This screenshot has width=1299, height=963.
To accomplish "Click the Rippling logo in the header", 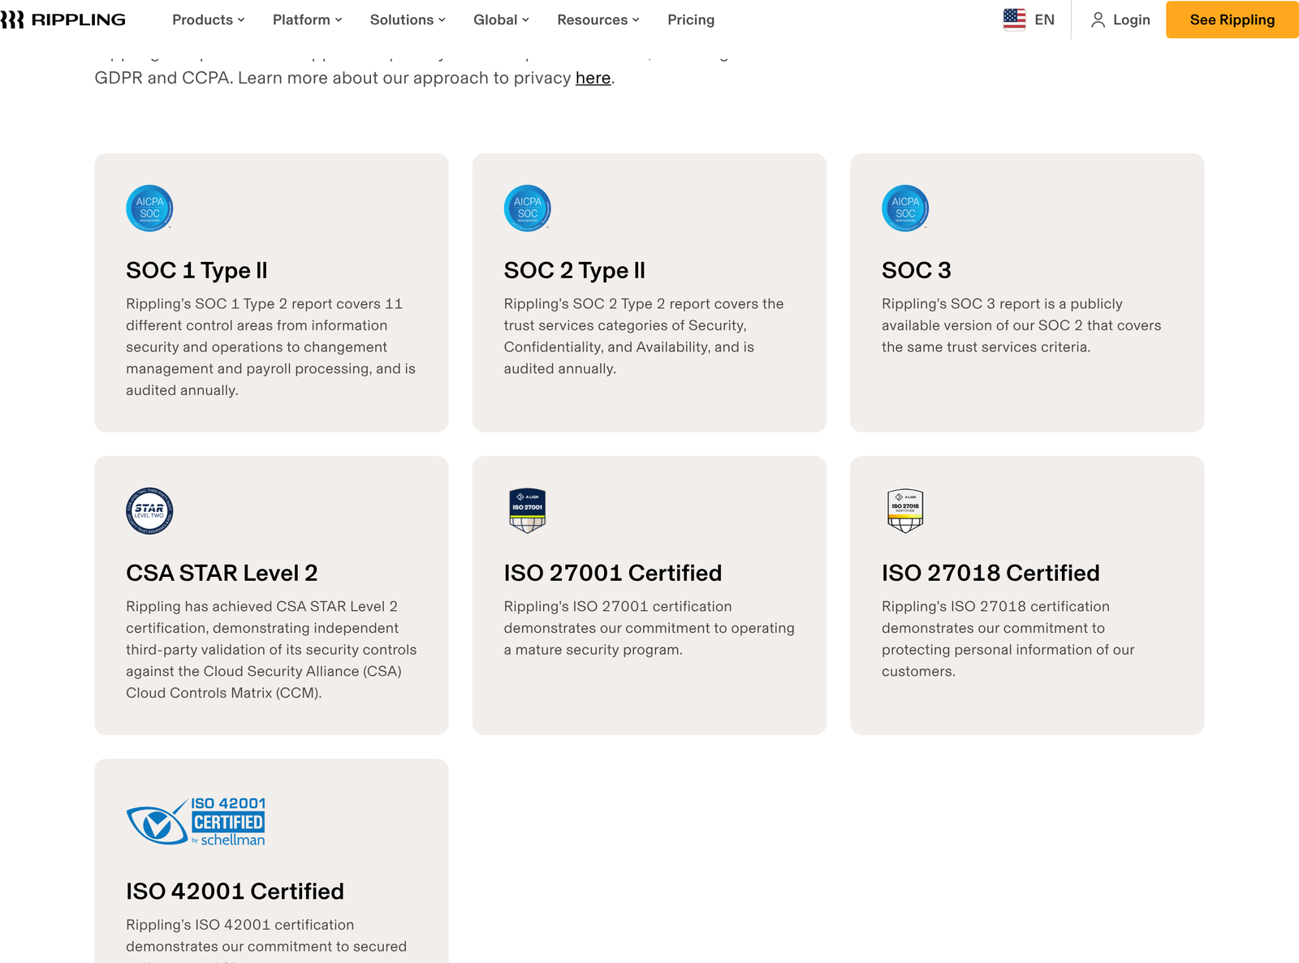I will coord(63,19).
